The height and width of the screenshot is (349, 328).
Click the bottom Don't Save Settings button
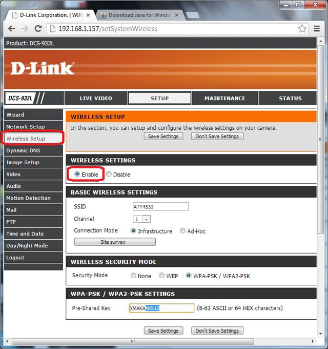pos(217,331)
